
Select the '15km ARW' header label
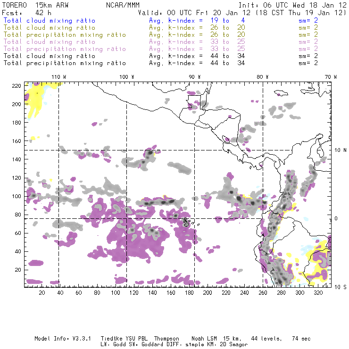(x=52, y=5)
